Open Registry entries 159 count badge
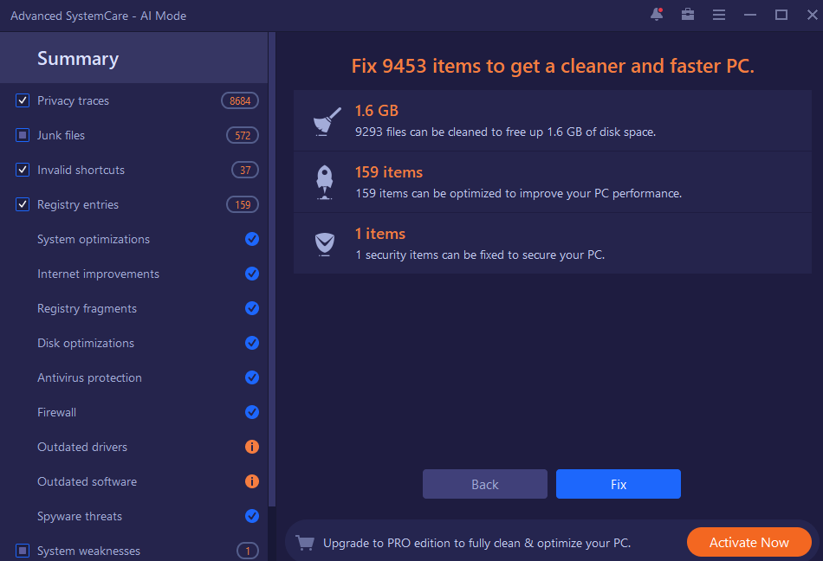Viewport: 823px width, 561px height. [243, 204]
